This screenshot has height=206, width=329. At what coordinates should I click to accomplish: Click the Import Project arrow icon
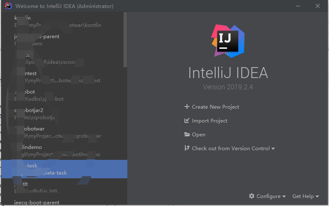tap(187, 120)
